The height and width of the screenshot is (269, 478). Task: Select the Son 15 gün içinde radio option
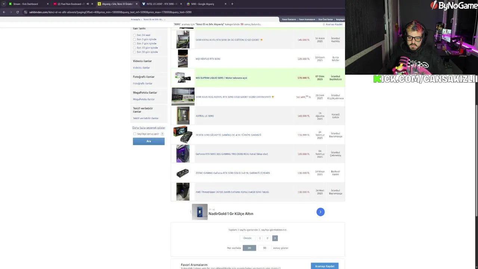pos(134,48)
